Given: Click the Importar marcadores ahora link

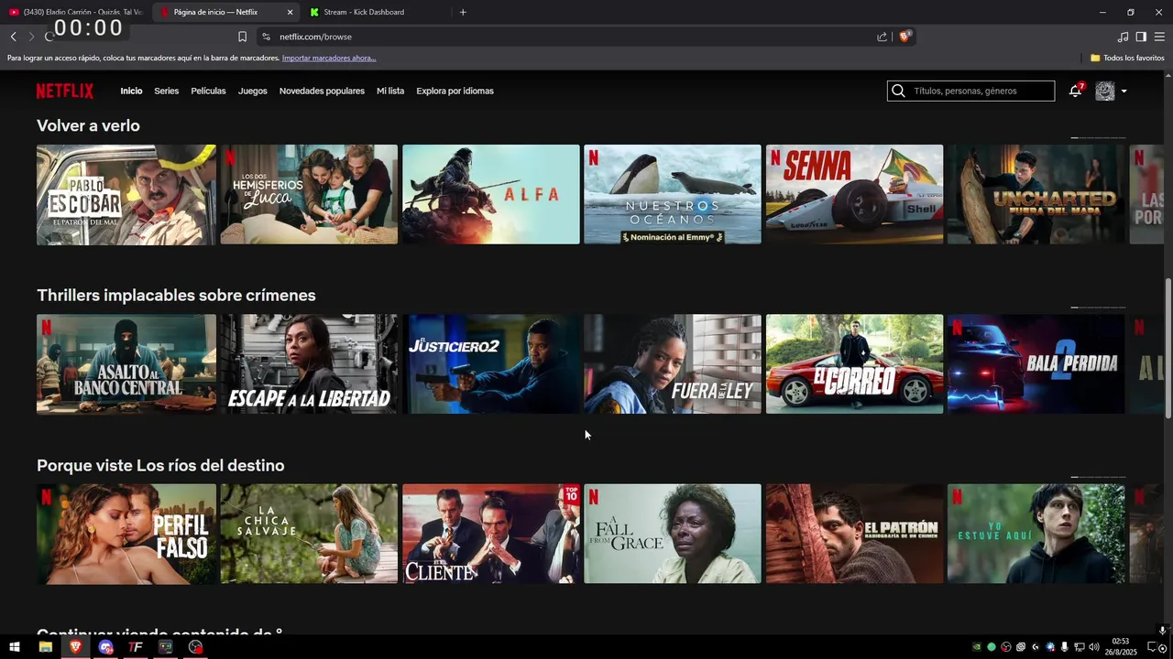Looking at the screenshot, I should pos(329,58).
